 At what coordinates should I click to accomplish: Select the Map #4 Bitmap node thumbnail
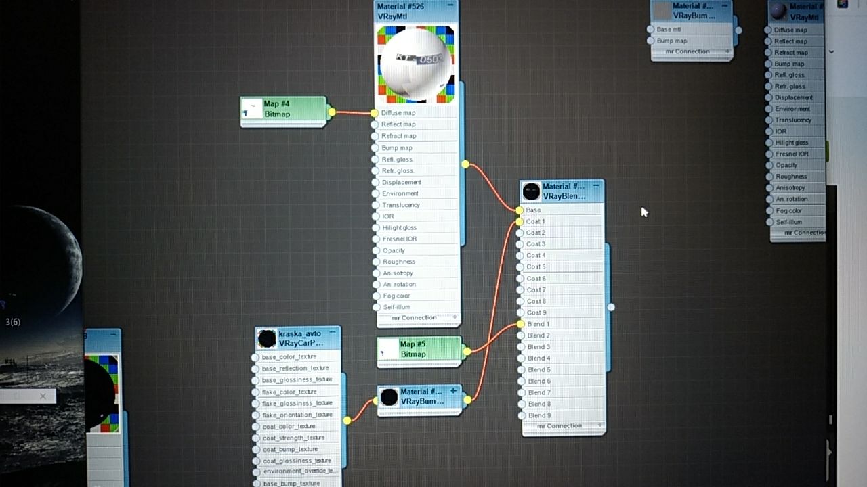point(253,109)
